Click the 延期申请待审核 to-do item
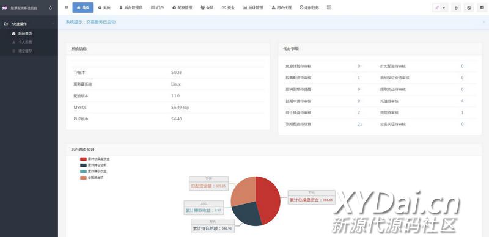The width and height of the screenshot is (489, 237). pos(298,101)
